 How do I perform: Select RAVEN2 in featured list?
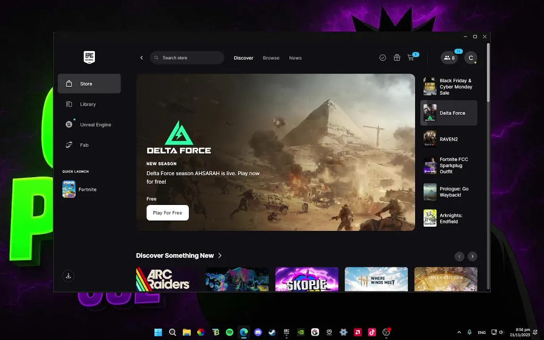tap(449, 139)
